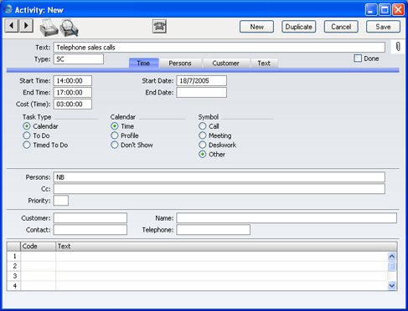Viewport: 408px width, 311px height.
Task: Choose Don't Show calendar option
Action: click(115, 145)
